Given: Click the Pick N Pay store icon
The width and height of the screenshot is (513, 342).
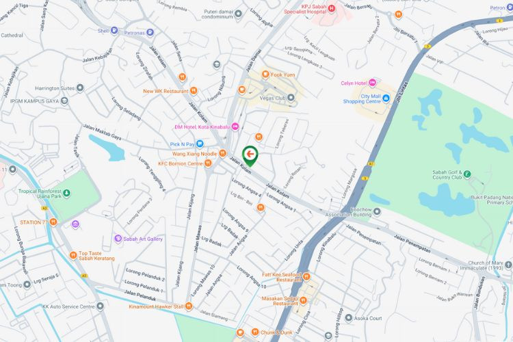Looking at the screenshot, I should point(200,144).
